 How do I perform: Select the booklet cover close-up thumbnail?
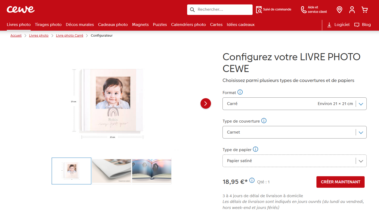point(112,171)
